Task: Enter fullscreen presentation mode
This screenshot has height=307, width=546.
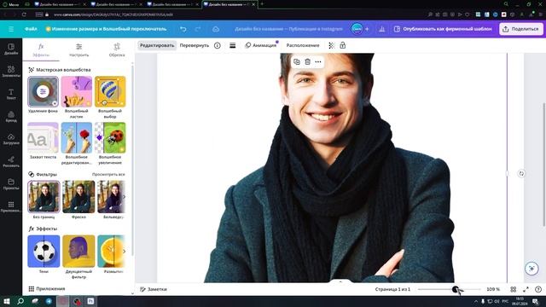Action: point(526,289)
